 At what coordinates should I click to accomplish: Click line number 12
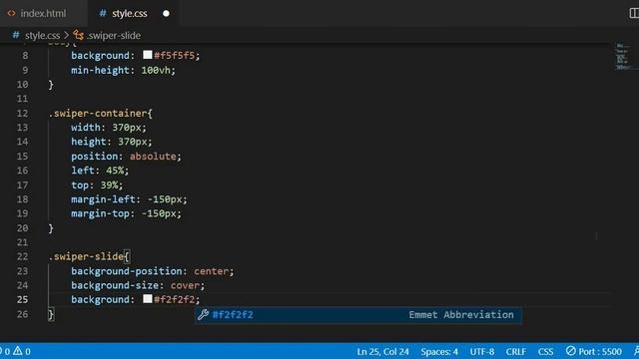(x=22, y=113)
